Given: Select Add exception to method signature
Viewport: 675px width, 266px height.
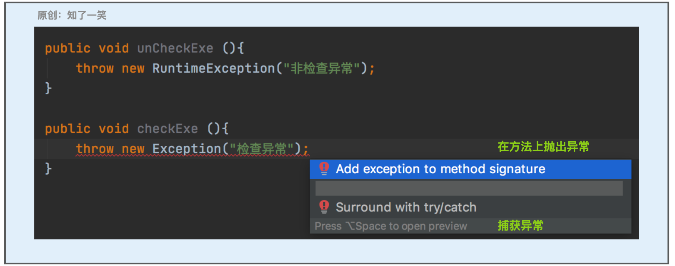Looking at the screenshot, I should (x=470, y=169).
